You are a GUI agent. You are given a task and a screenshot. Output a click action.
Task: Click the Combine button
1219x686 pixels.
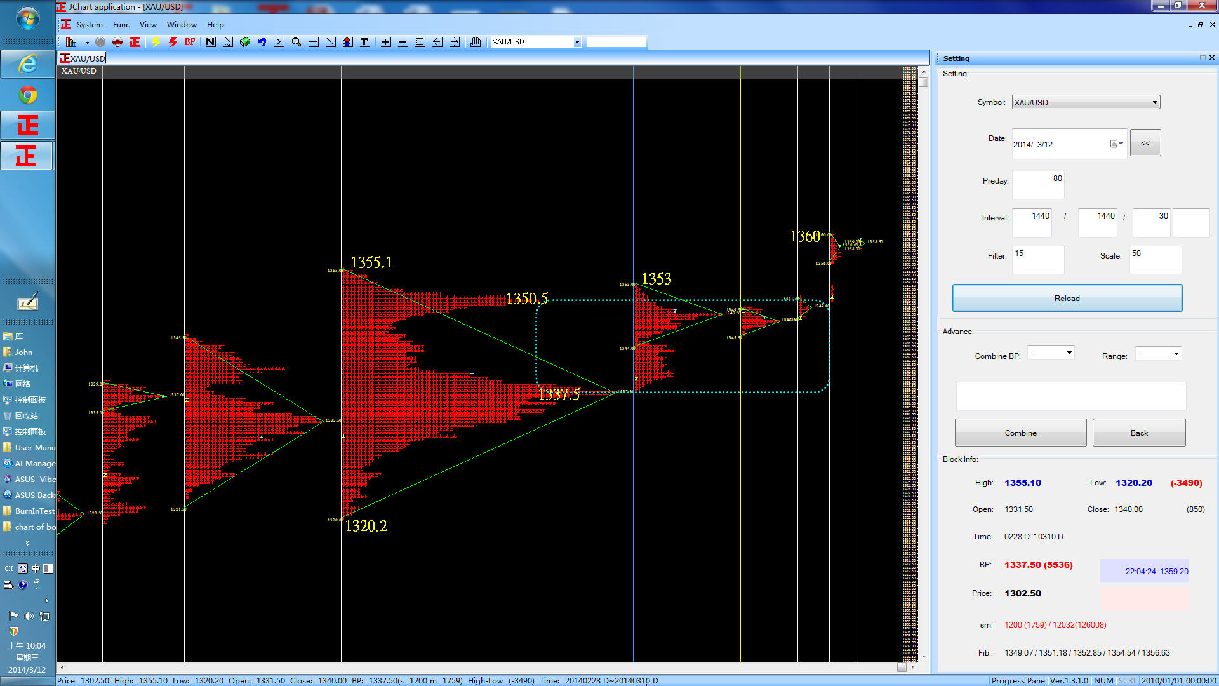(x=1020, y=433)
